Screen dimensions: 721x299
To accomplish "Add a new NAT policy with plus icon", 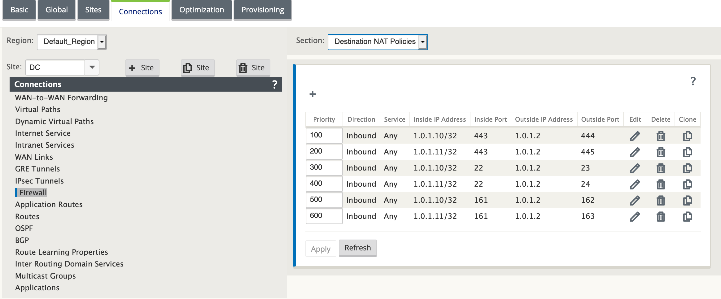I will (312, 94).
